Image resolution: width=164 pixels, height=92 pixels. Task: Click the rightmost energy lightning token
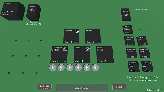pos(95,68)
